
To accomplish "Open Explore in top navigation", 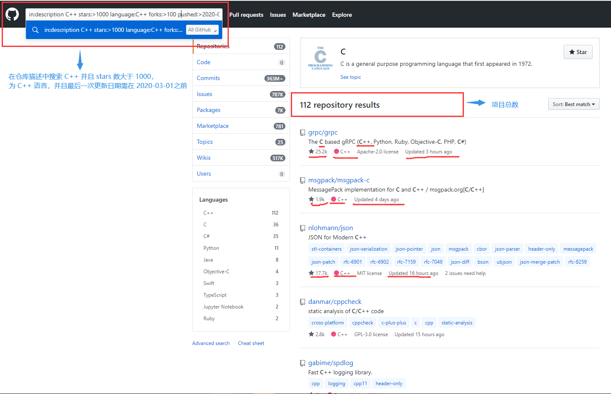I will click(342, 15).
